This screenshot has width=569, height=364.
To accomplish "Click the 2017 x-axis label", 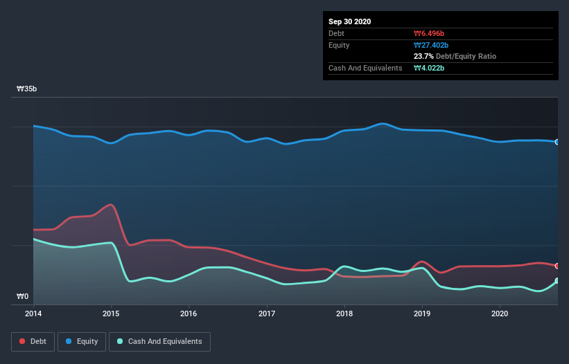I will (267, 313).
